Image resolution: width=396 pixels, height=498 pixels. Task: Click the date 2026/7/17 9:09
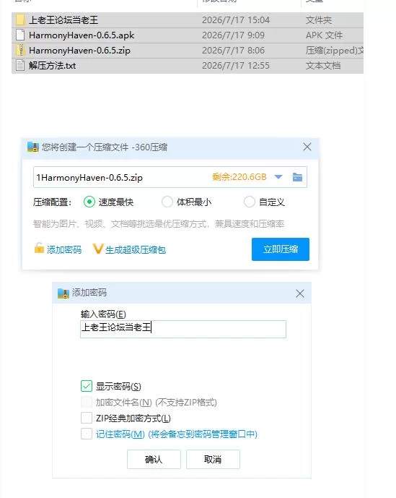[x=234, y=35]
